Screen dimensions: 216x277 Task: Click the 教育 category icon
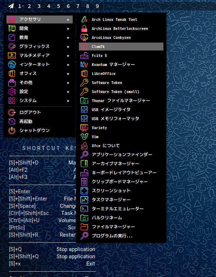[x=12, y=38]
